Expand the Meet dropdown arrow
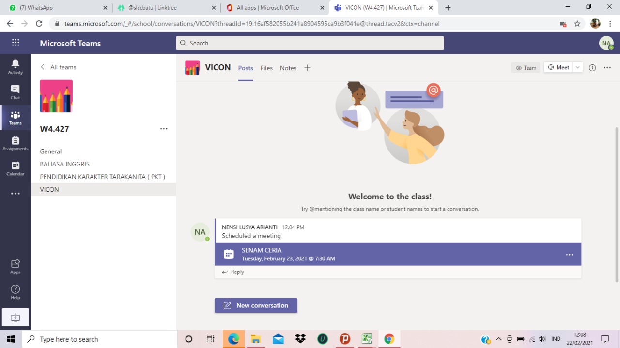Viewport: 620px width, 348px height. pyautogui.click(x=578, y=68)
